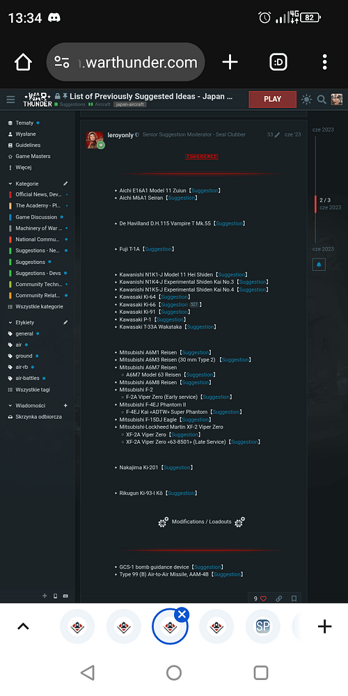Screen dimensions: 348x696
Task: Open Wysłane in sidebar
Action: [x=26, y=134]
